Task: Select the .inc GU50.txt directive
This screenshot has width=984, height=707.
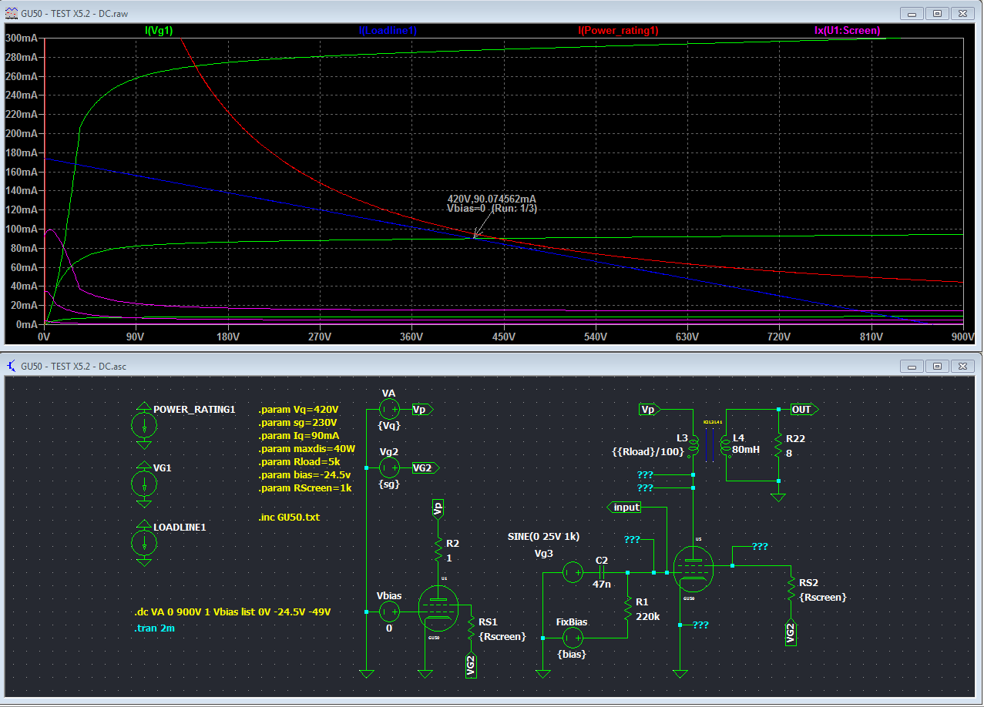Action: coord(288,517)
